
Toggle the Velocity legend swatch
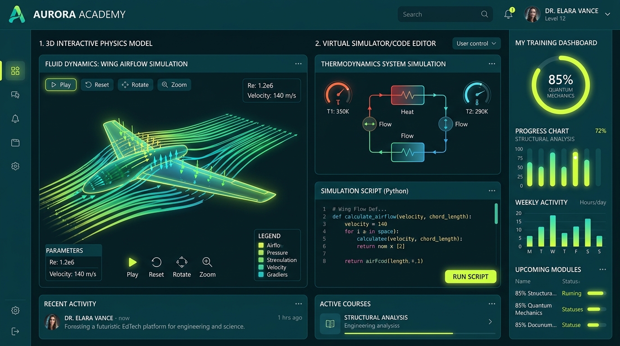261,267
